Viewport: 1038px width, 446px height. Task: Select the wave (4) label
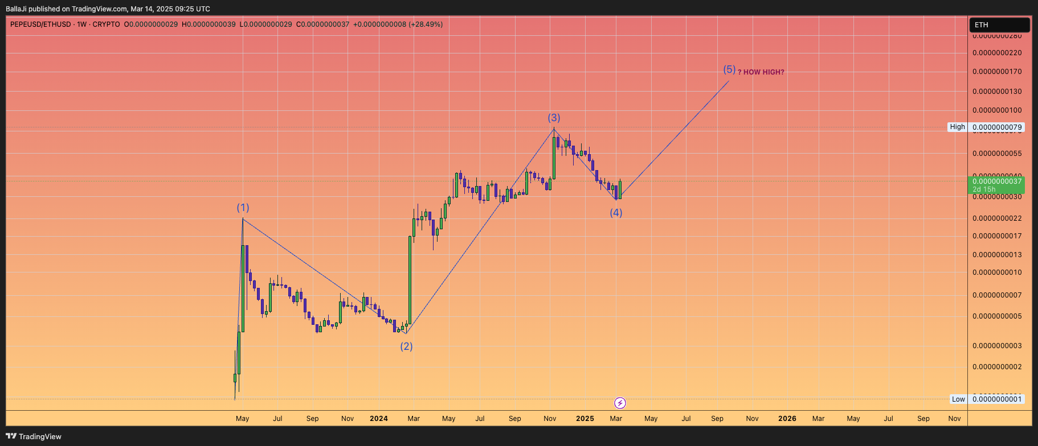click(616, 213)
